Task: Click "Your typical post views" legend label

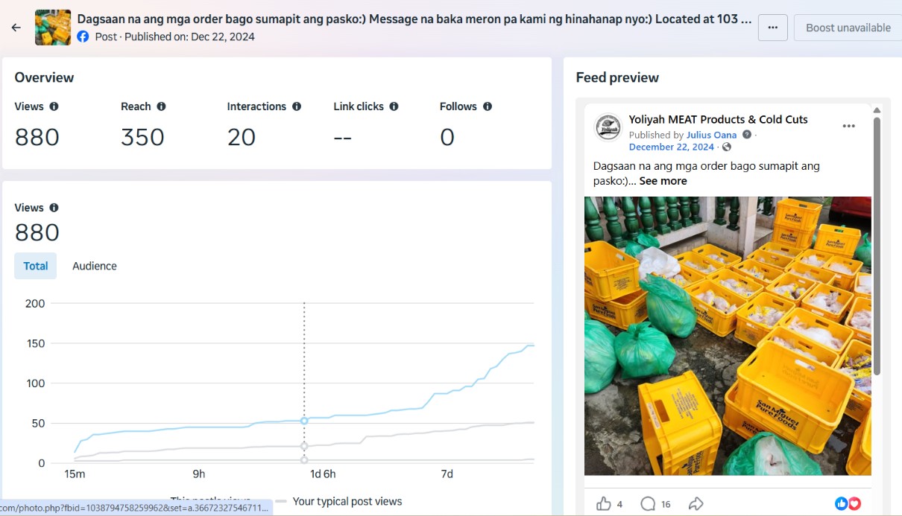Action: (347, 501)
